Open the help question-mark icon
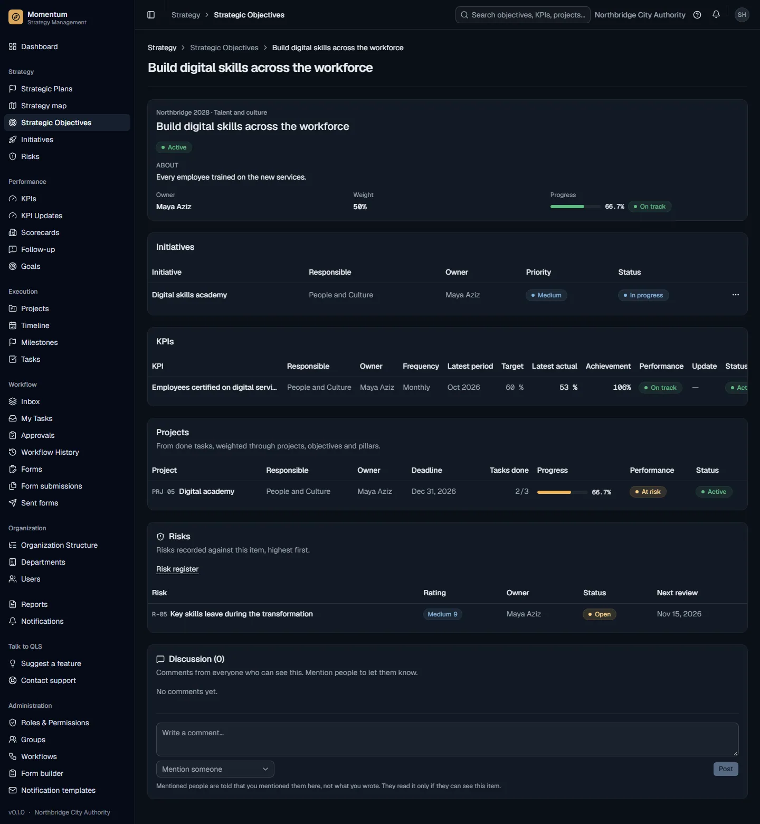Image resolution: width=760 pixels, height=824 pixels. click(697, 15)
